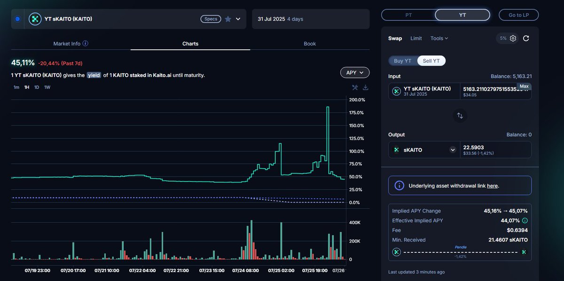Select the 1D chart interval
The image size is (564, 281).
tap(37, 87)
